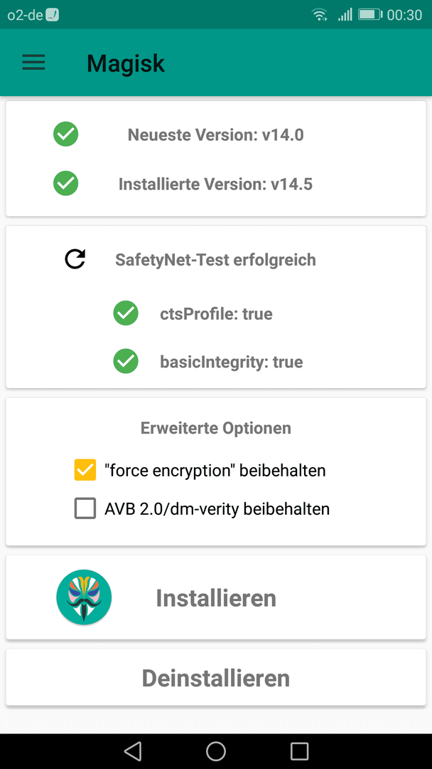Uncheck "force encryption" beibehalten checkbox
Screen dimensions: 432x769
click(x=85, y=470)
